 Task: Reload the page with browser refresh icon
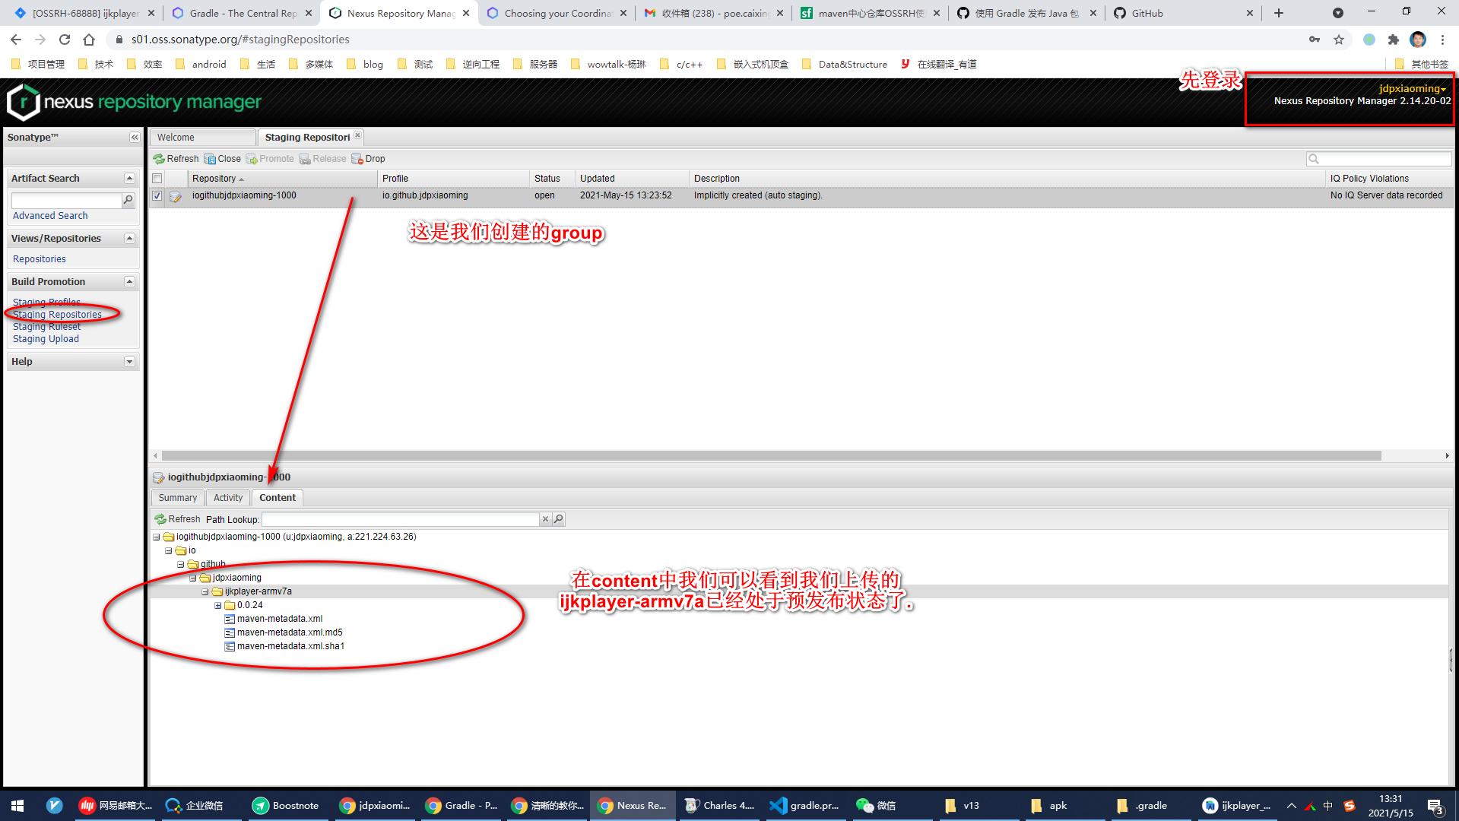[x=65, y=40]
